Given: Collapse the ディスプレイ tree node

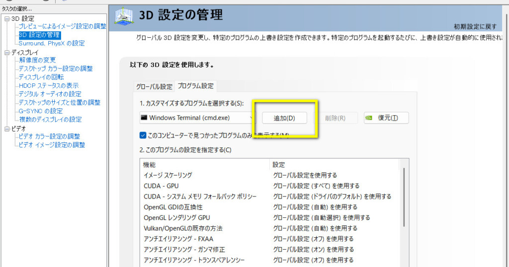Looking at the screenshot, I should click(x=7, y=53).
